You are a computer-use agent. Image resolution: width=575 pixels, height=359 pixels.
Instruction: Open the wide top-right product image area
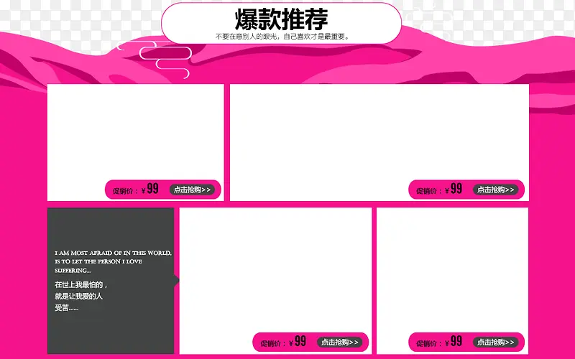pos(379,129)
